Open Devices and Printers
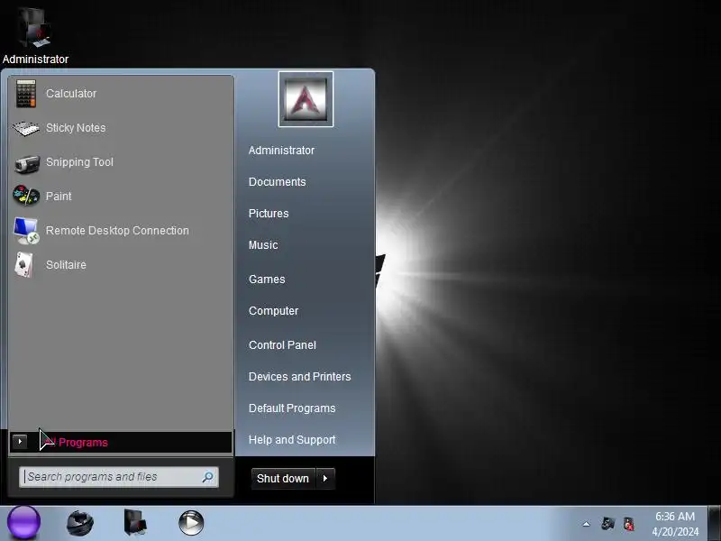This screenshot has width=721, height=541. pos(300,377)
